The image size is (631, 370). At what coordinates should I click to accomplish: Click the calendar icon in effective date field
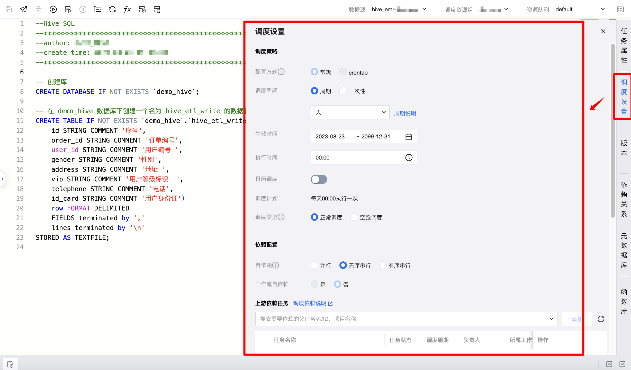(x=408, y=137)
